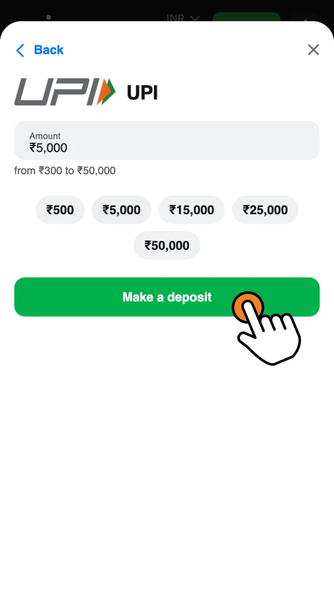This screenshot has height=593, width=334.
Task: Click the deposit range text under Amount
Action: [64, 170]
